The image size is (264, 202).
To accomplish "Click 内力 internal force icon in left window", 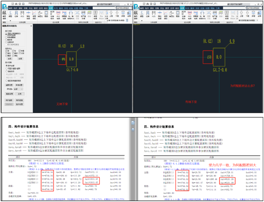I will tap(22, 14).
